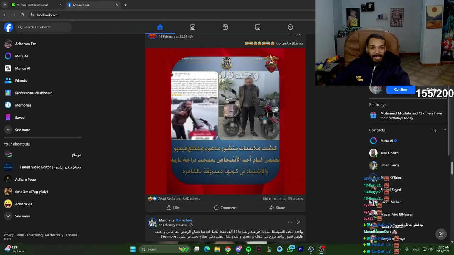Viewport: 454px width, 255px height.
Task: View the 59 shares link
Action: click(x=295, y=199)
